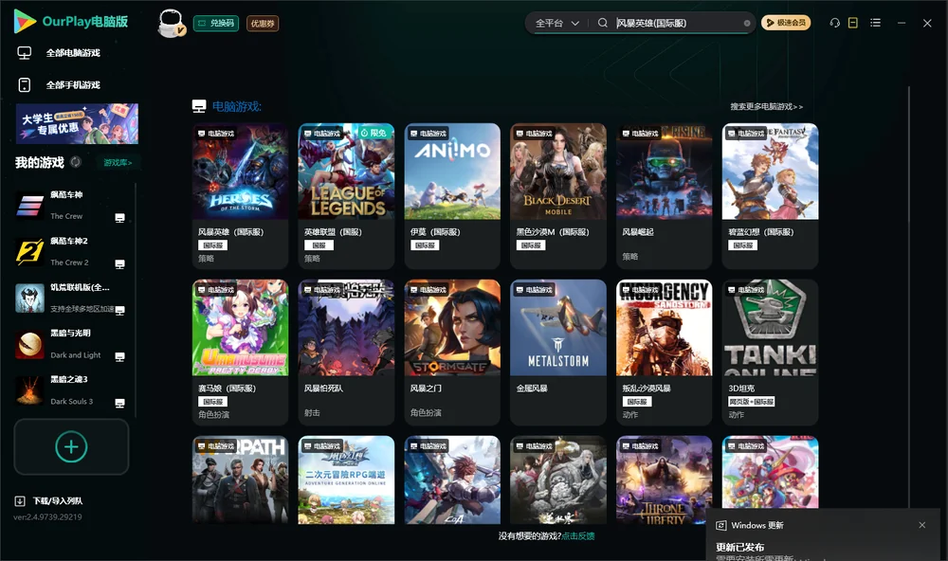Image resolution: width=948 pixels, height=561 pixels.
Task: Open the 二次元冒险RPG端游 game thumbnail
Action: [346, 480]
